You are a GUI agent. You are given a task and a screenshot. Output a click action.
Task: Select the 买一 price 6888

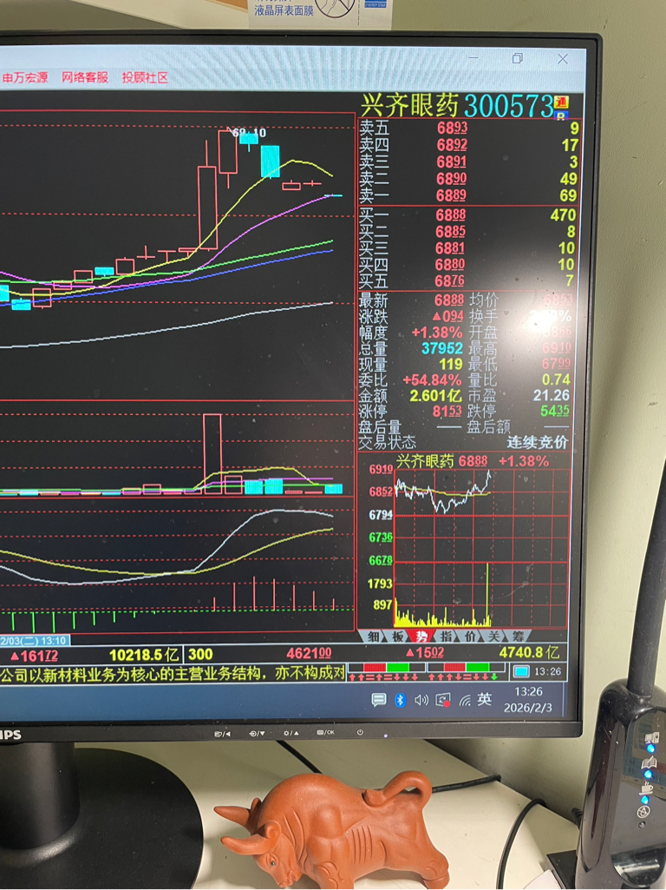(x=451, y=215)
